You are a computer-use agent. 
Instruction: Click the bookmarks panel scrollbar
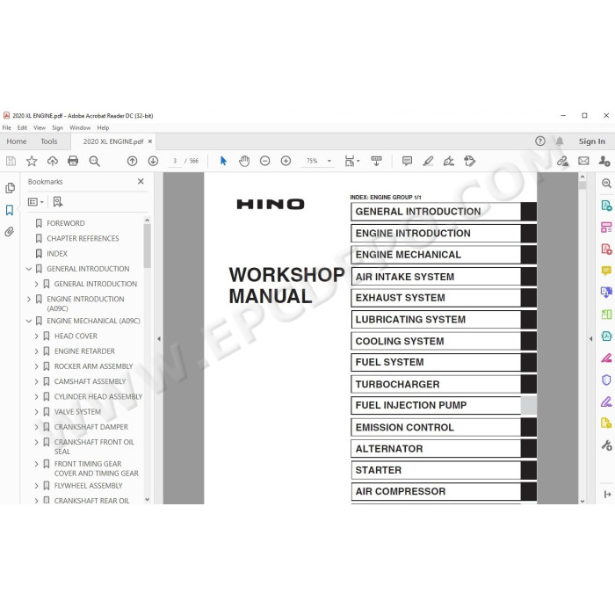tap(147, 246)
